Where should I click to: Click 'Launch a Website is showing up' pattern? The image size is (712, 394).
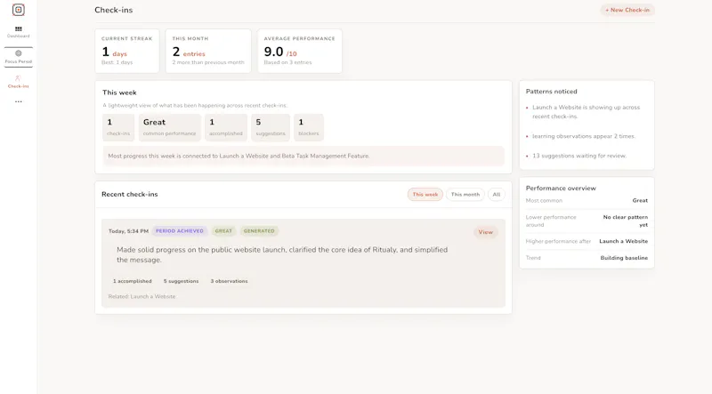(x=586, y=112)
